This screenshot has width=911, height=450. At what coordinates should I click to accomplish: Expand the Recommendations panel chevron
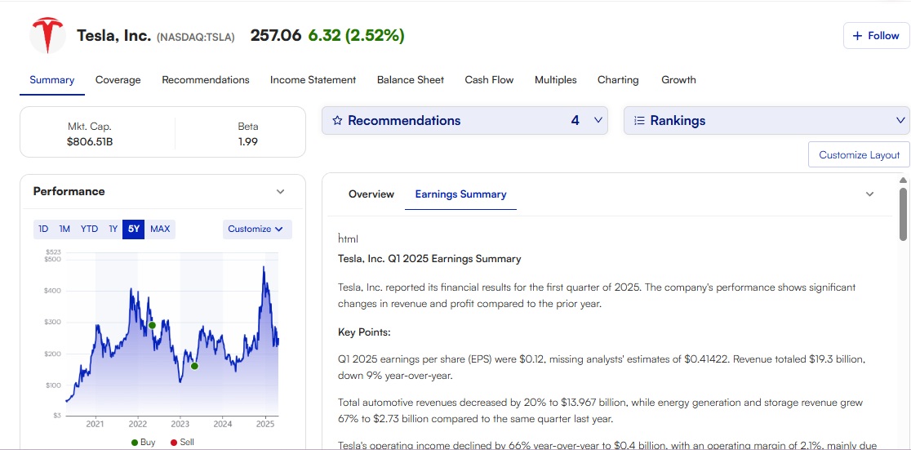click(598, 120)
